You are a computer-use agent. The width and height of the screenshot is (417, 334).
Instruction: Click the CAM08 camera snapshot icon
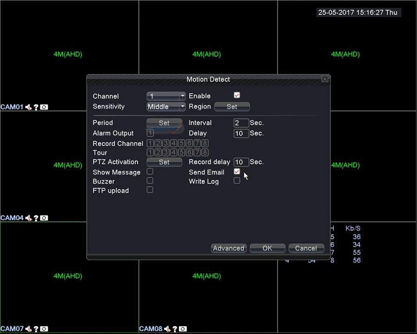183,329
